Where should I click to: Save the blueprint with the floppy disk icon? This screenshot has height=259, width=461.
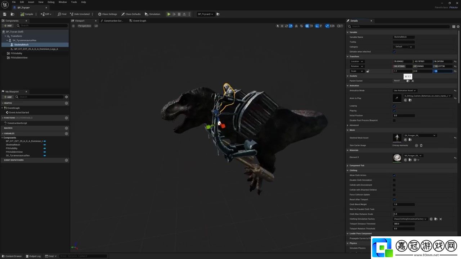pos(5,14)
